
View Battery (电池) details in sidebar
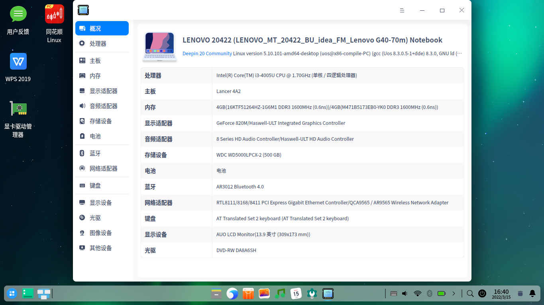click(96, 136)
